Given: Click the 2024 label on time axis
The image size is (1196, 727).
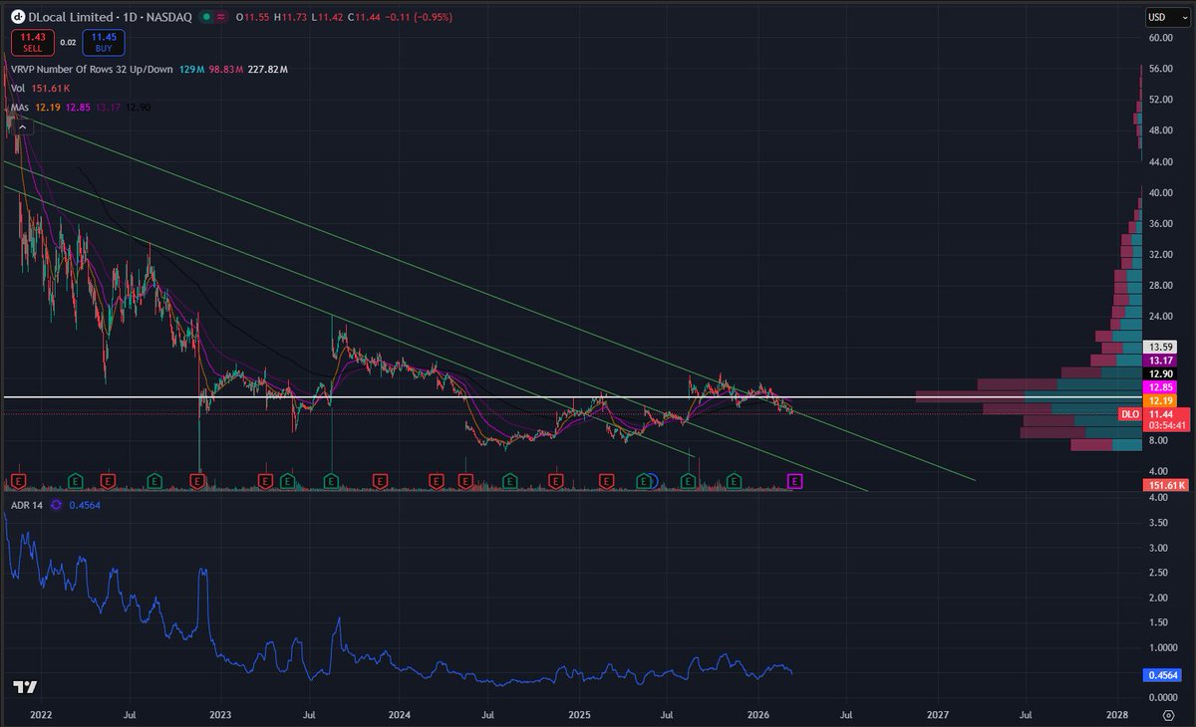Looking at the screenshot, I should 400,714.
